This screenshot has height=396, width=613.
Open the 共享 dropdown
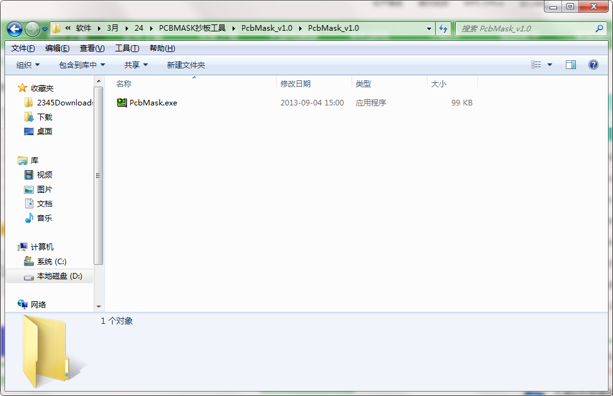coord(136,65)
